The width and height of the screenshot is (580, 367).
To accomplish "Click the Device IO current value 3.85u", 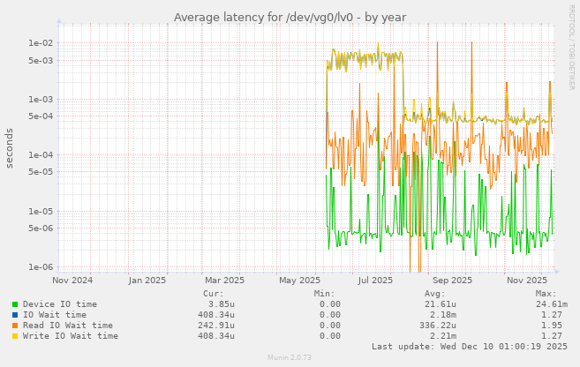I will click(222, 304).
